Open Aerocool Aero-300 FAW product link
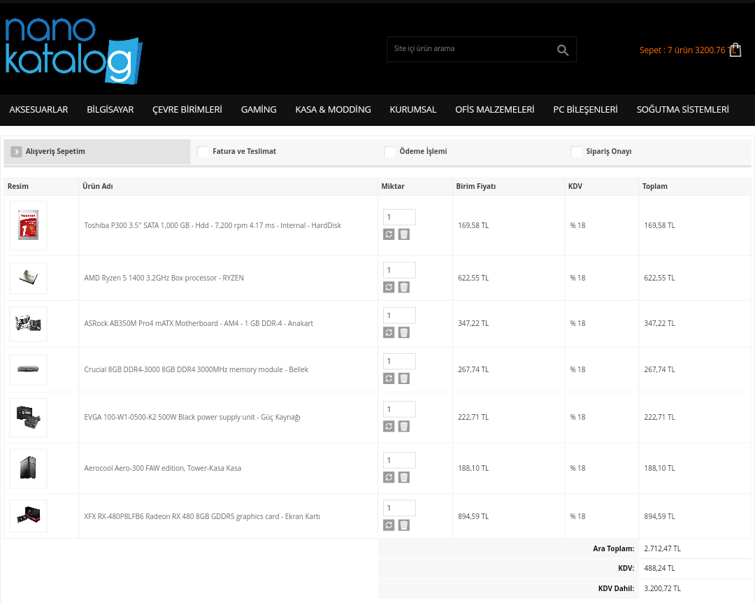This screenshot has height=603, width=755. click(x=163, y=469)
